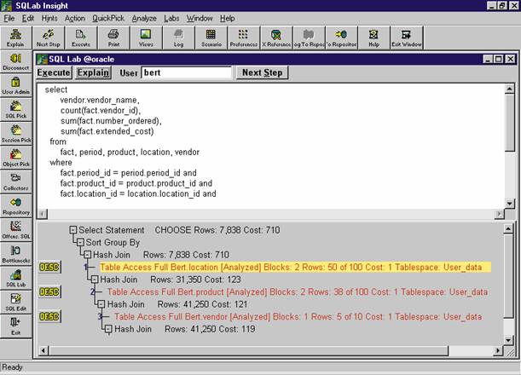Image resolution: width=521 pixels, height=375 pixels.
Task: Click the DESC button for Bert.product
Action: pyautogui.click(x=49, y=291)
